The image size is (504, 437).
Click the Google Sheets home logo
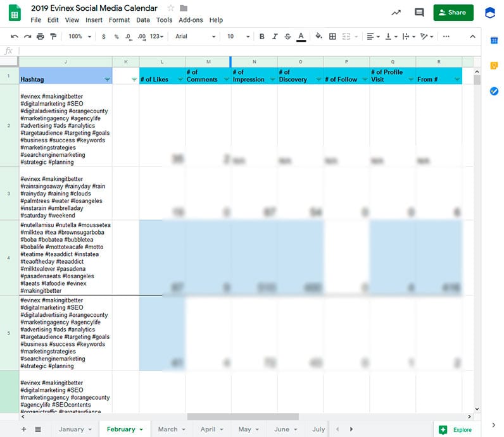pos(15,13)
